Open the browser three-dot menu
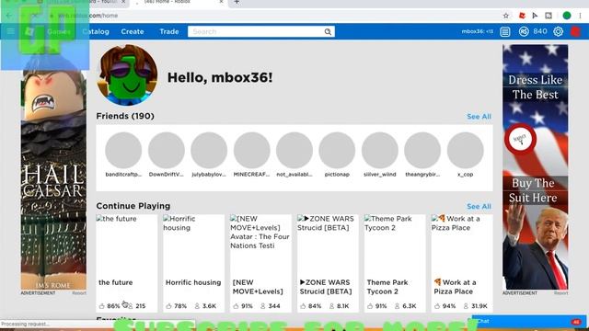The image size is (589, 331). pos(580,16)
